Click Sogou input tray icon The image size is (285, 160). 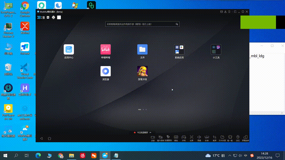[x=252, y=156]
